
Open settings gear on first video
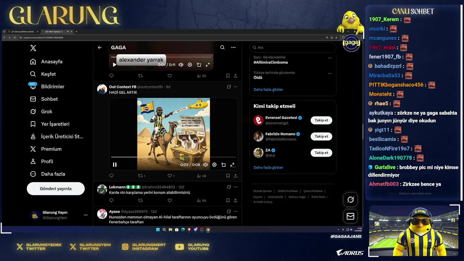coord(190,65)
